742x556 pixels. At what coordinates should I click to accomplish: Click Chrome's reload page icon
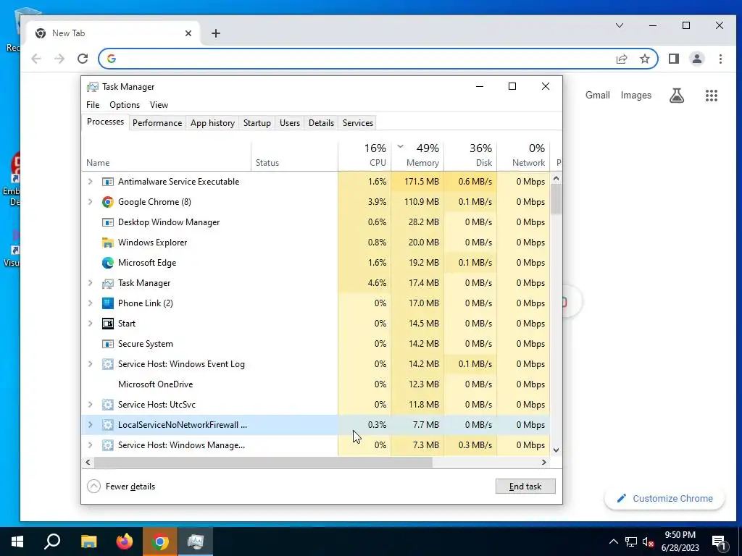pyautogui.click(x=83, y=59)
